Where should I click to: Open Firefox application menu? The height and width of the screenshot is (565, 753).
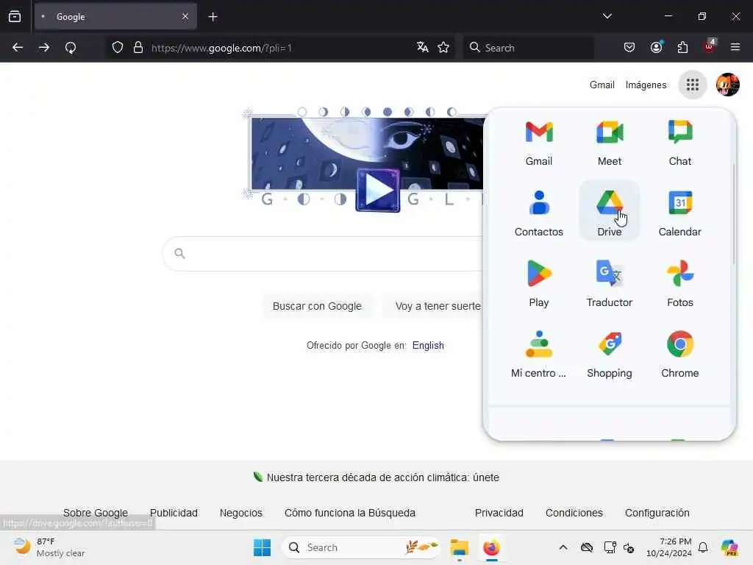point(735,48)
